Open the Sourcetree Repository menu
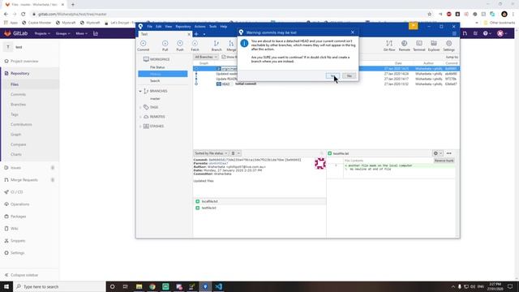 tap(183, 27)
